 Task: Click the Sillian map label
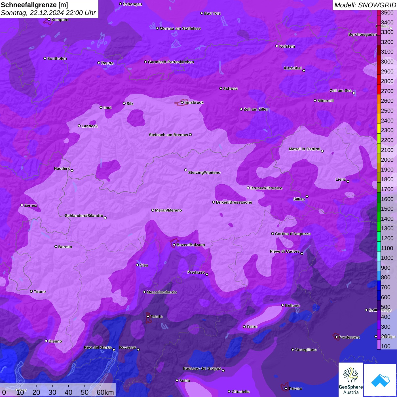(299, 199)
